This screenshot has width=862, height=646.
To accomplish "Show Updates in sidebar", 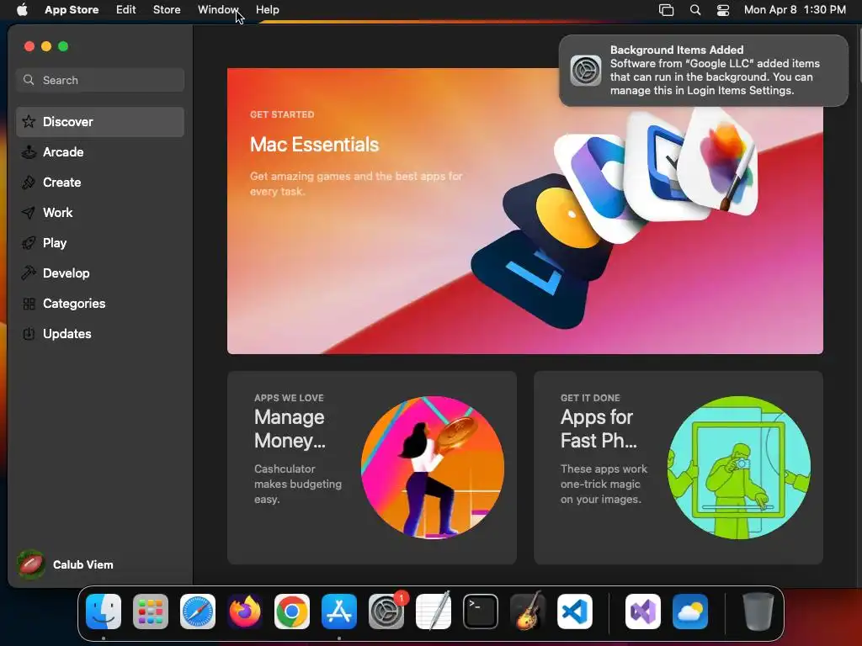I will point(100,333).
